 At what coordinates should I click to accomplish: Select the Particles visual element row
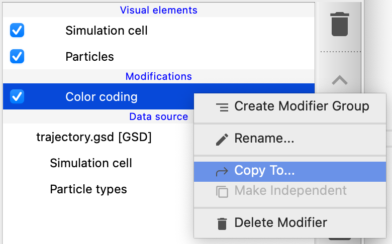point(90,57)
